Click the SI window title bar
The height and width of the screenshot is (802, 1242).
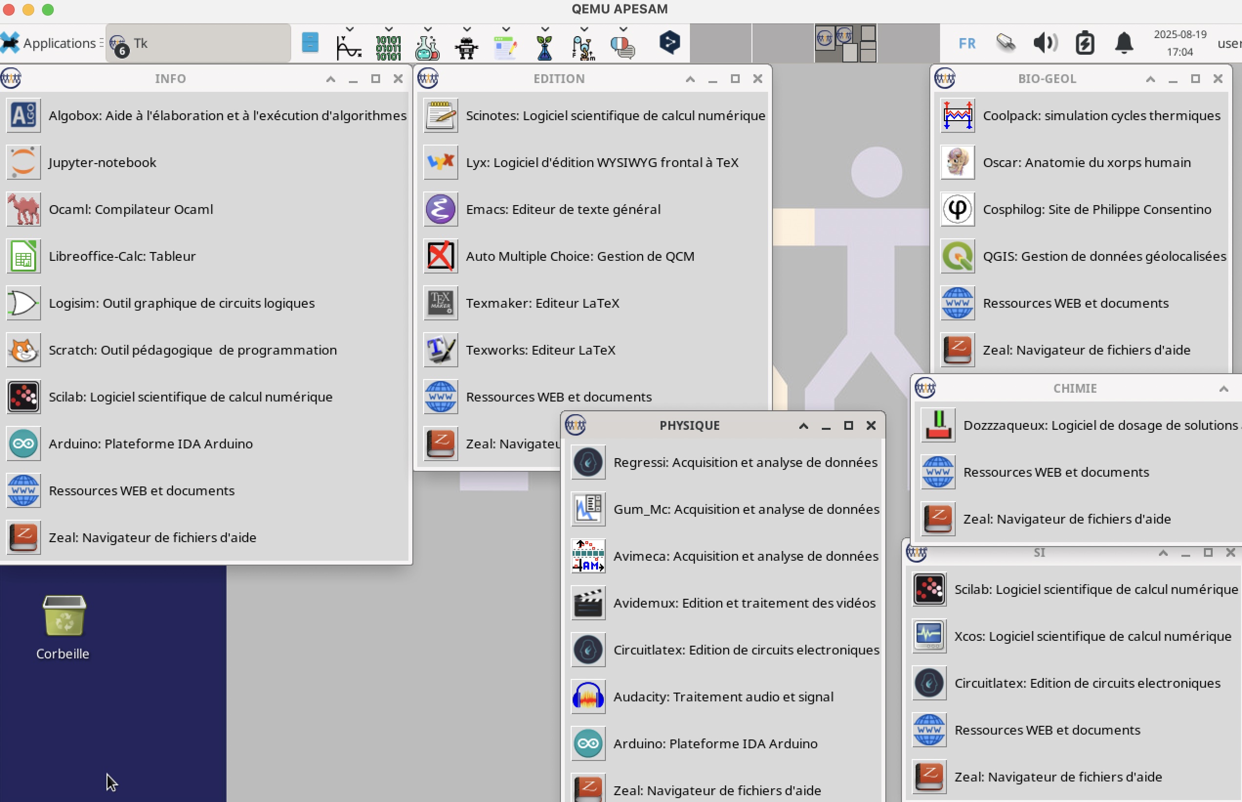coord(1039,552)
